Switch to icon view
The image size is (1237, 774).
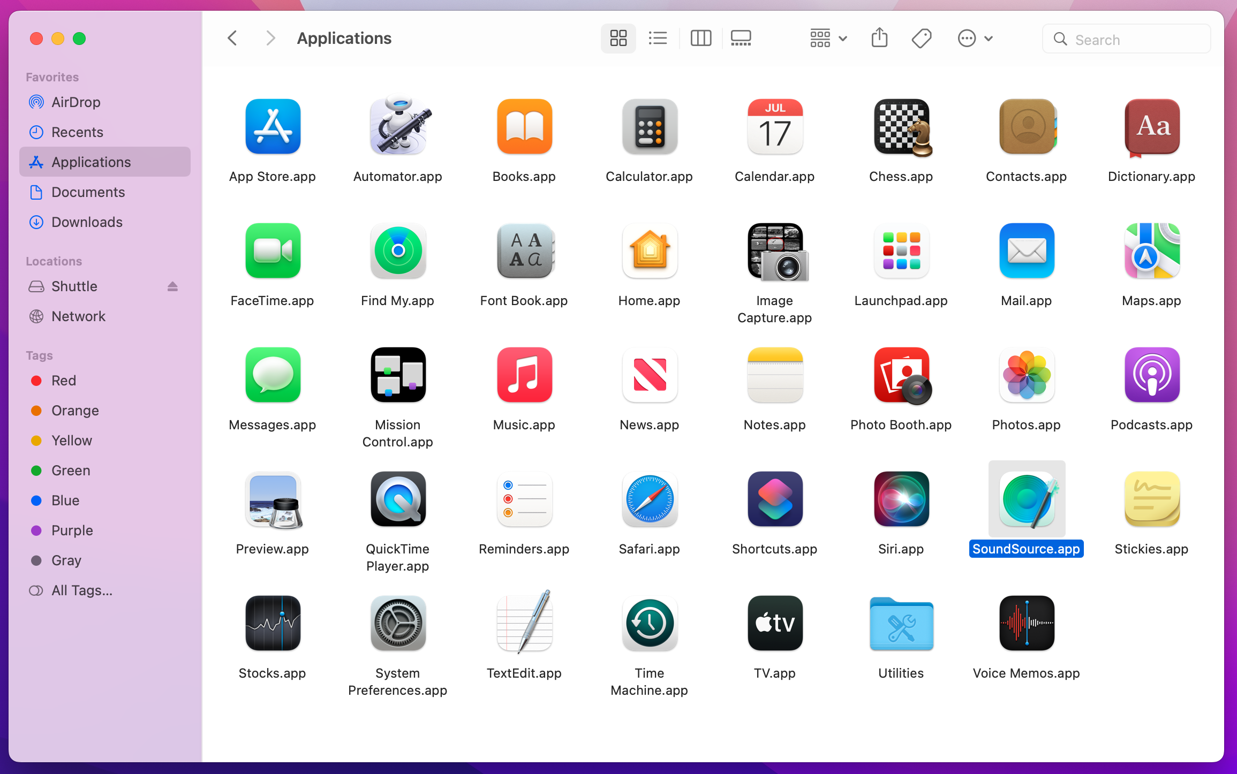[x=618, y=39]
